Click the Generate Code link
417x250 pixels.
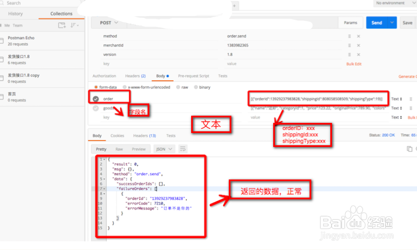click(x=408, y=76)
